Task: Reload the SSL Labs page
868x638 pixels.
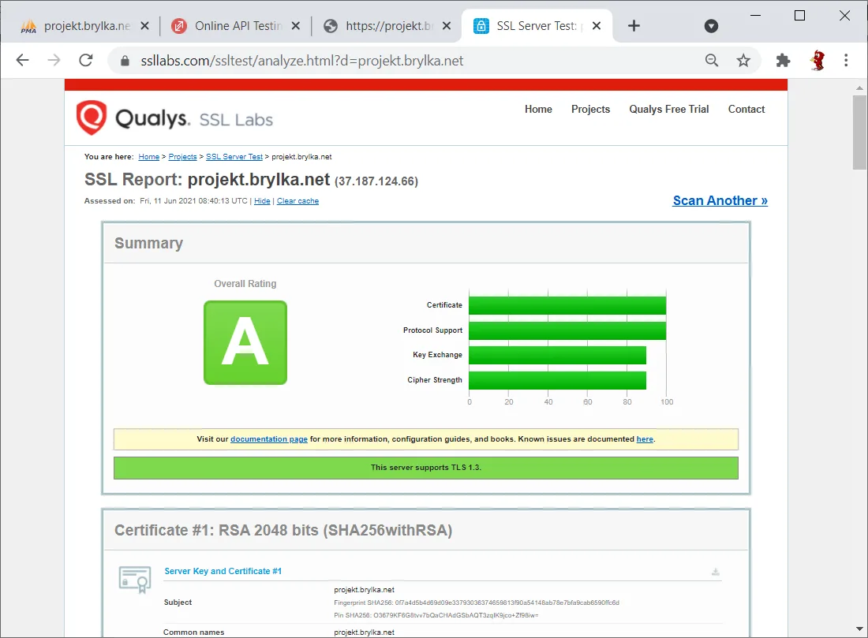Action: [x=86, y=60]
